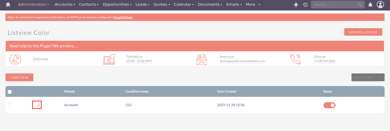Click the Update License button

363,32
